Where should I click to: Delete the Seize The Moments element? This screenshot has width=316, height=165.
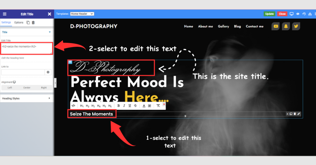[295, 114]
